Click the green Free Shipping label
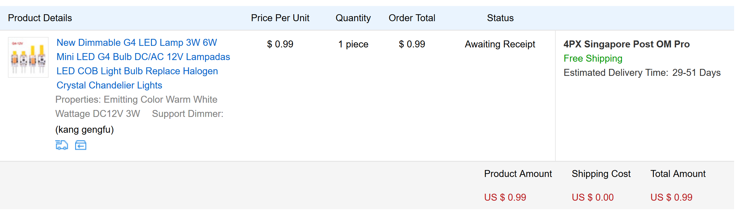Image resolution: width=736 pixels, height=213 pixels. [x=593, y=58]
